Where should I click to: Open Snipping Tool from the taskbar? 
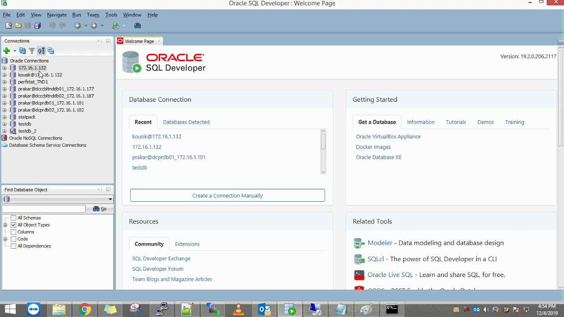pyautogui.click(x=136, y=310)
